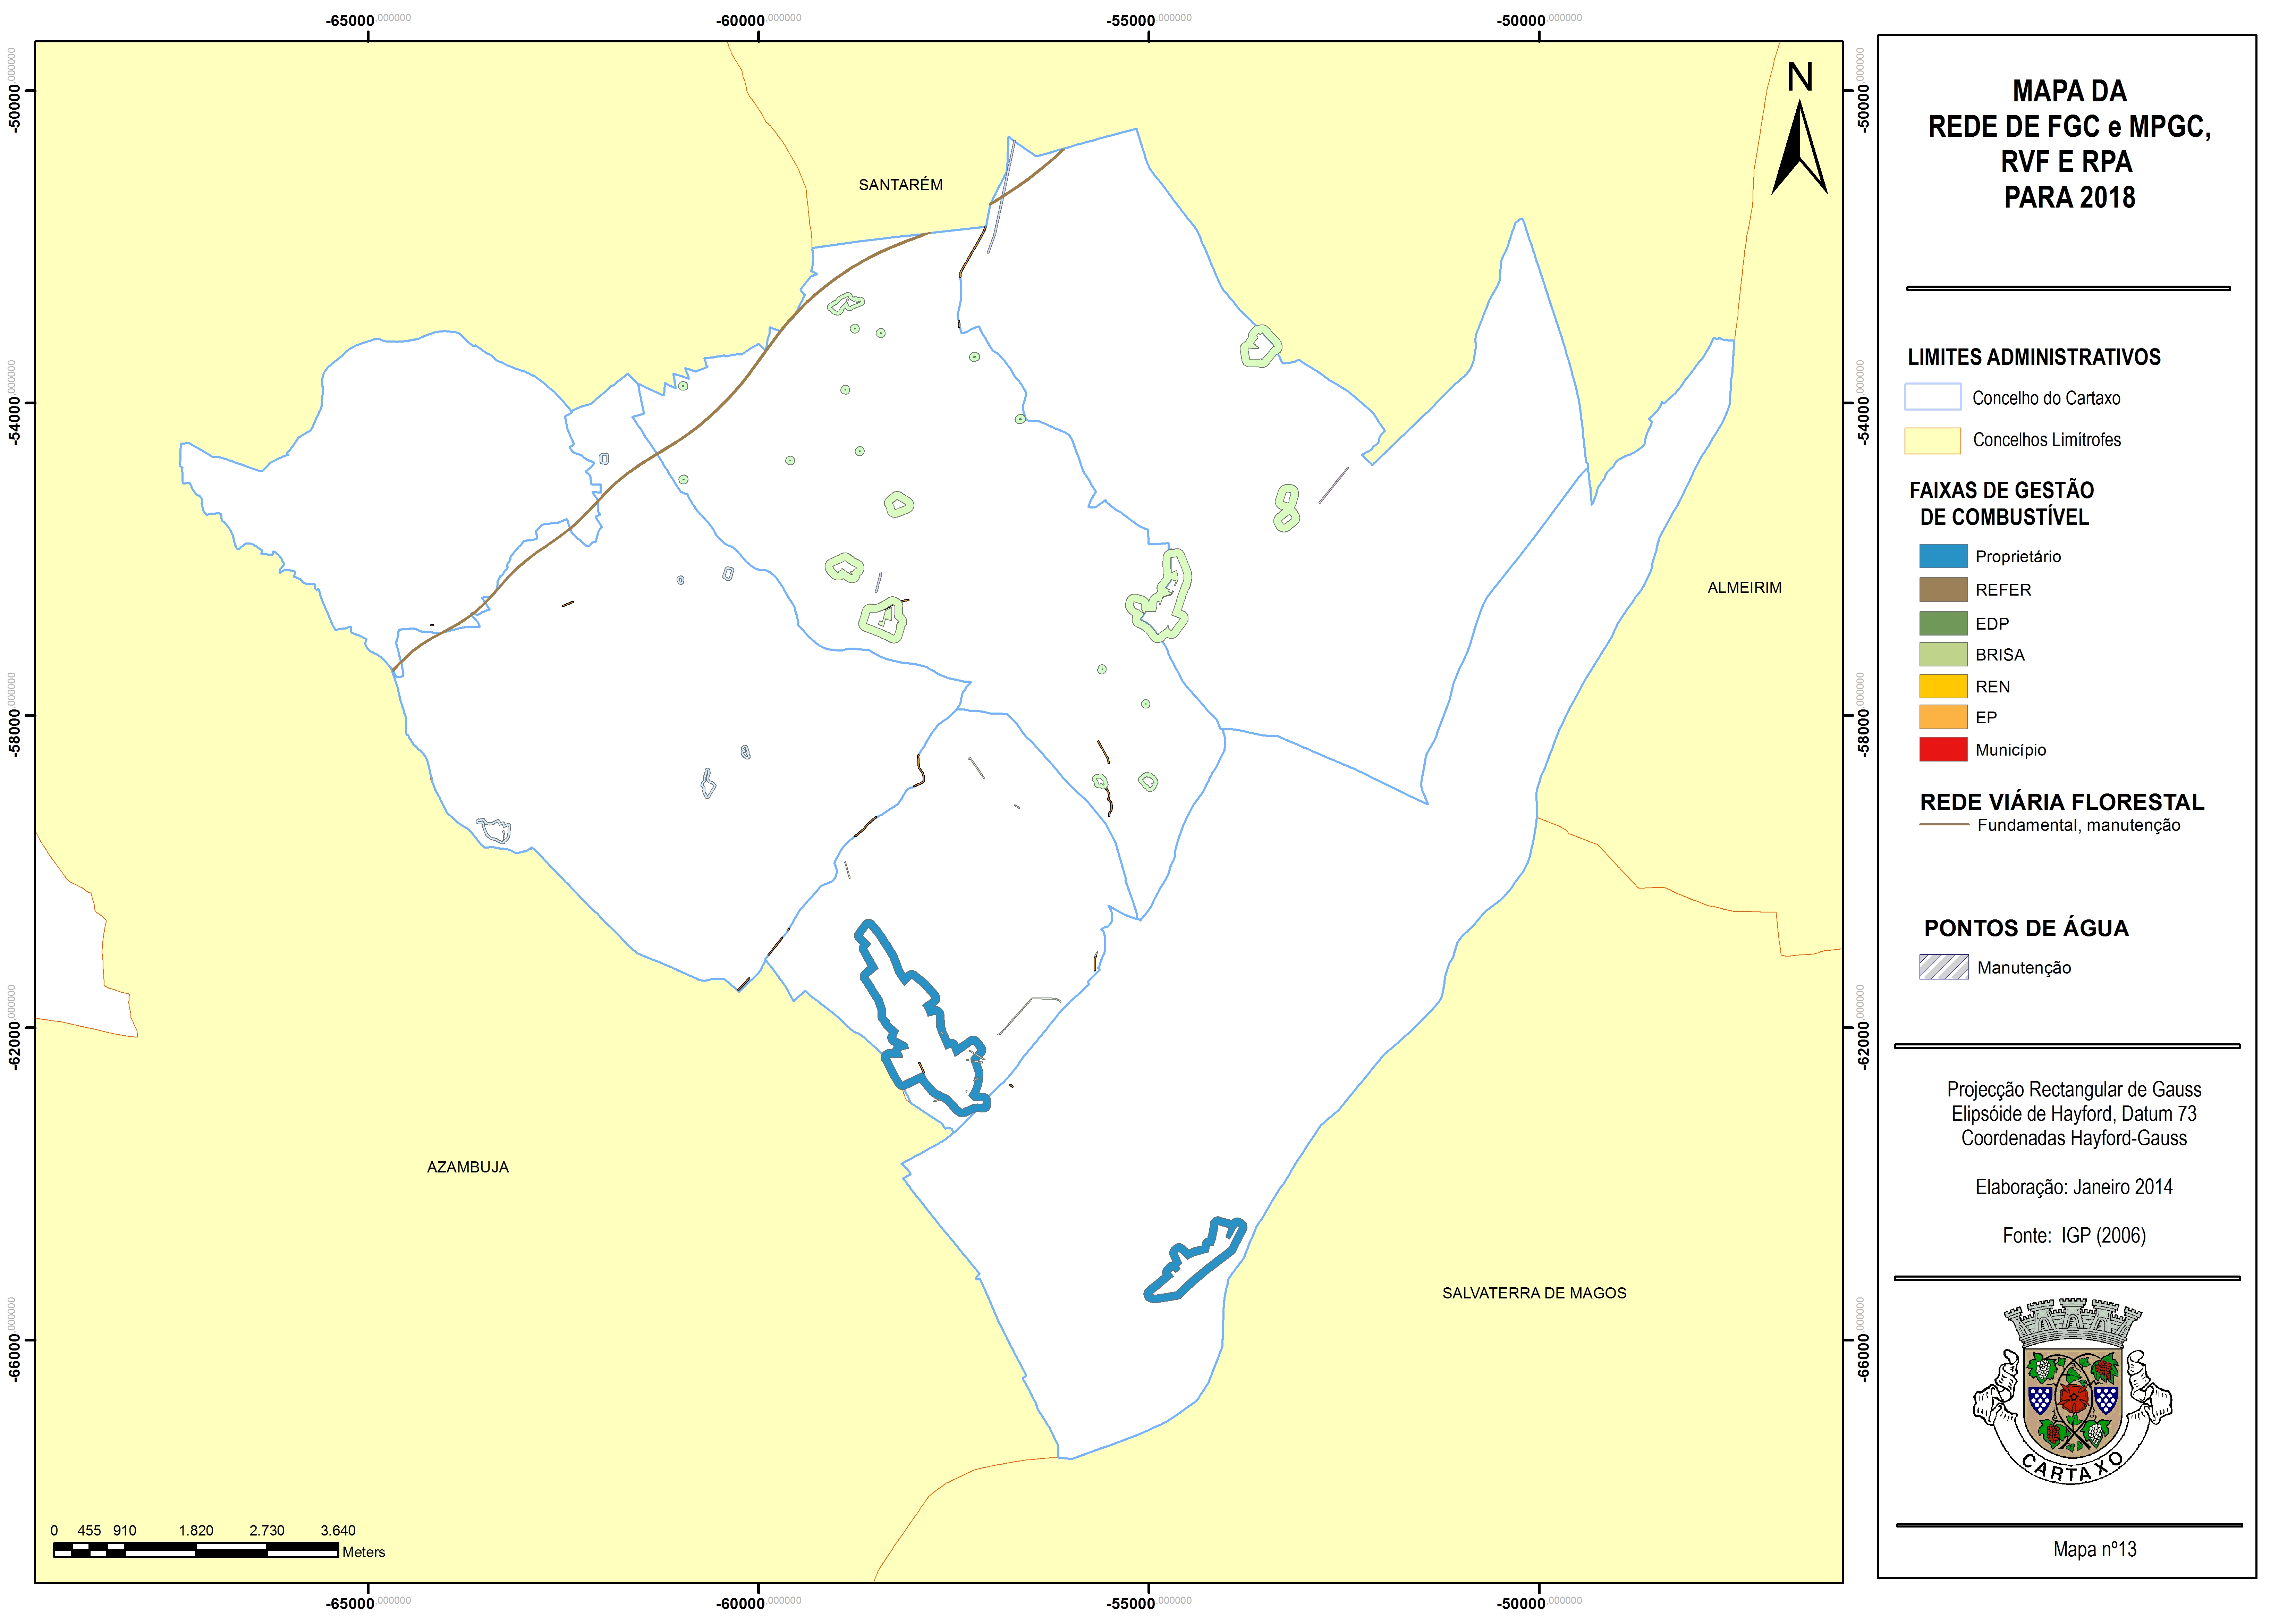
Task: Click the "Município" legend text
Action: [2011, 750]
